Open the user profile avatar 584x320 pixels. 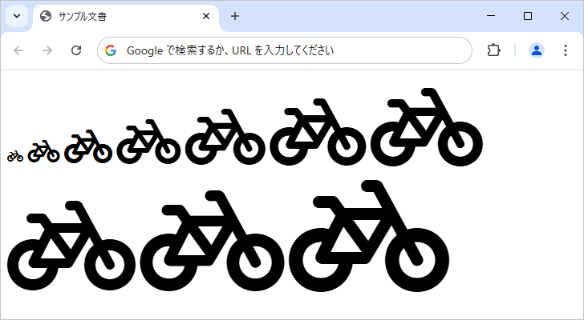tap(537, 50)
